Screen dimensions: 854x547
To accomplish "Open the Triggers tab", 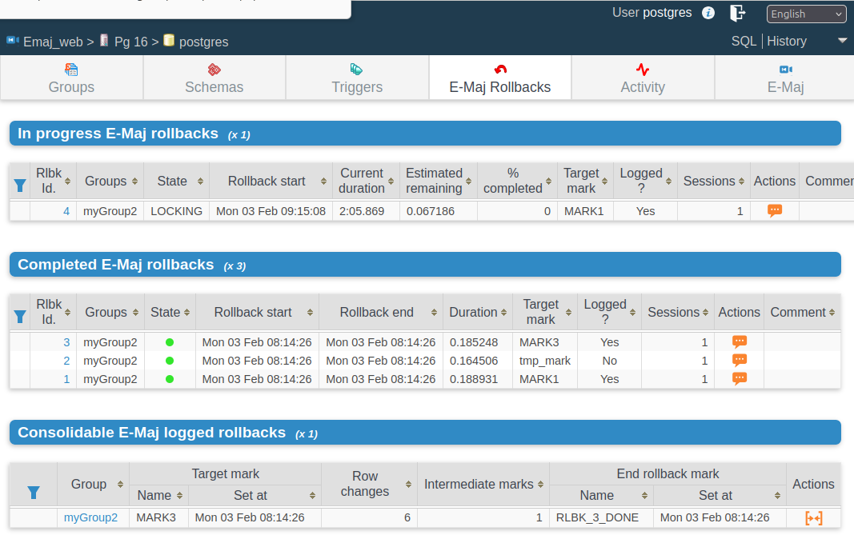I will (x=357, y=78).
